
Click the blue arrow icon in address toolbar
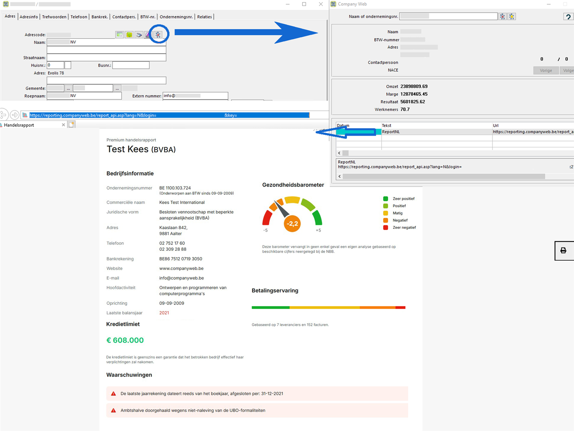coord(139,35)
